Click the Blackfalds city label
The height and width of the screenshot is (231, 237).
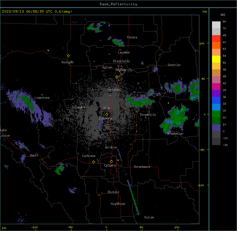[x=121, y=61]
